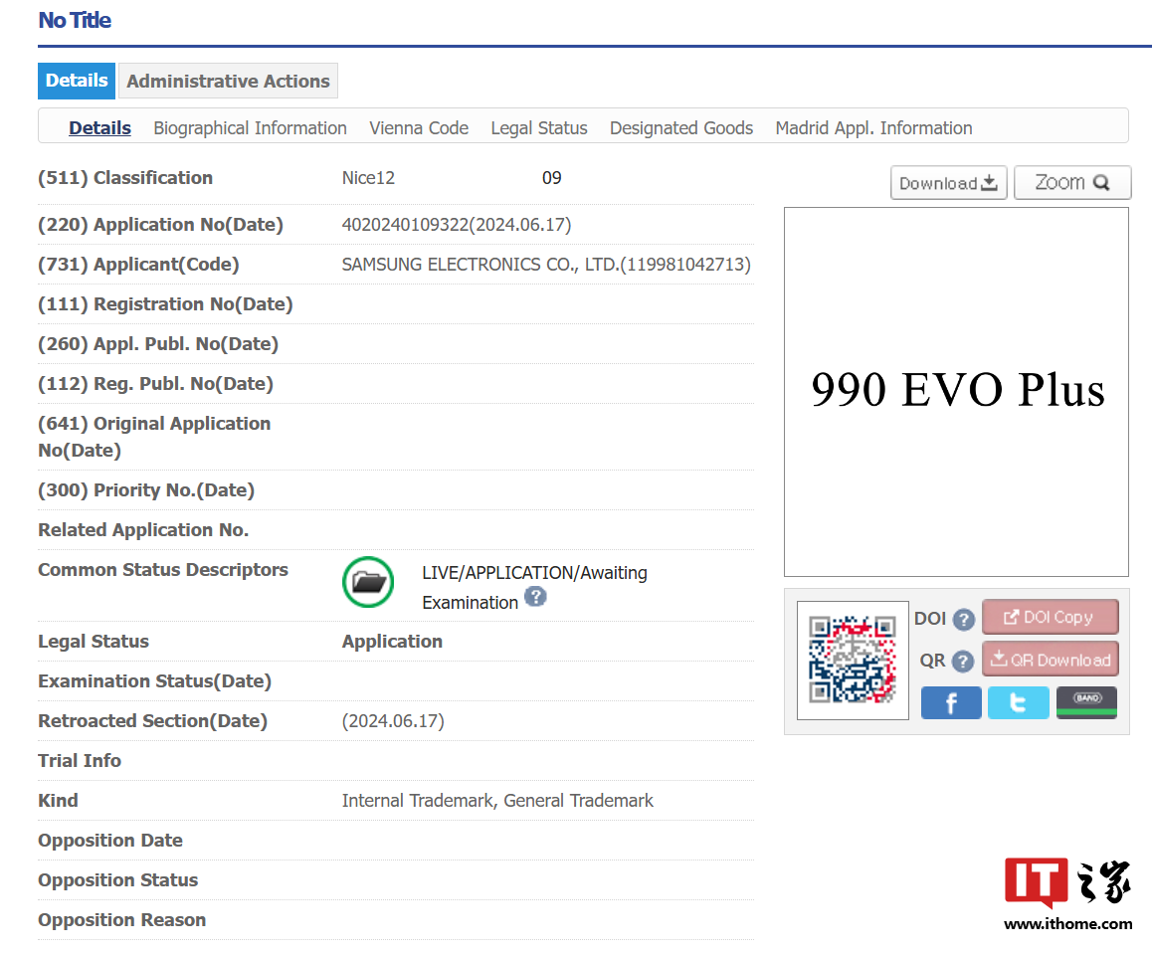The height and width of the screenshot is (956, 1152).
Task: Click the green open-folder status icon
Action: point(368,582)
